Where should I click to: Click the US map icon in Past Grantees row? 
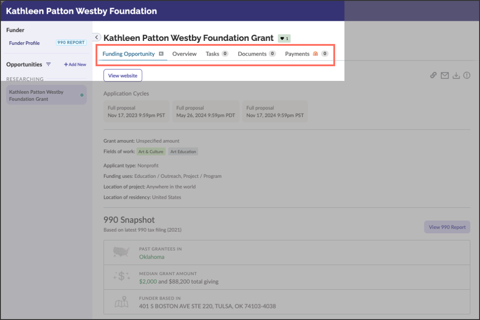click(x=121, y=252)
